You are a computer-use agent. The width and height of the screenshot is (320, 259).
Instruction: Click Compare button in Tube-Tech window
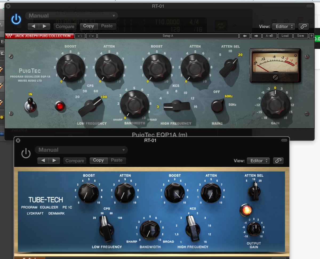click(x=75, y=161)
